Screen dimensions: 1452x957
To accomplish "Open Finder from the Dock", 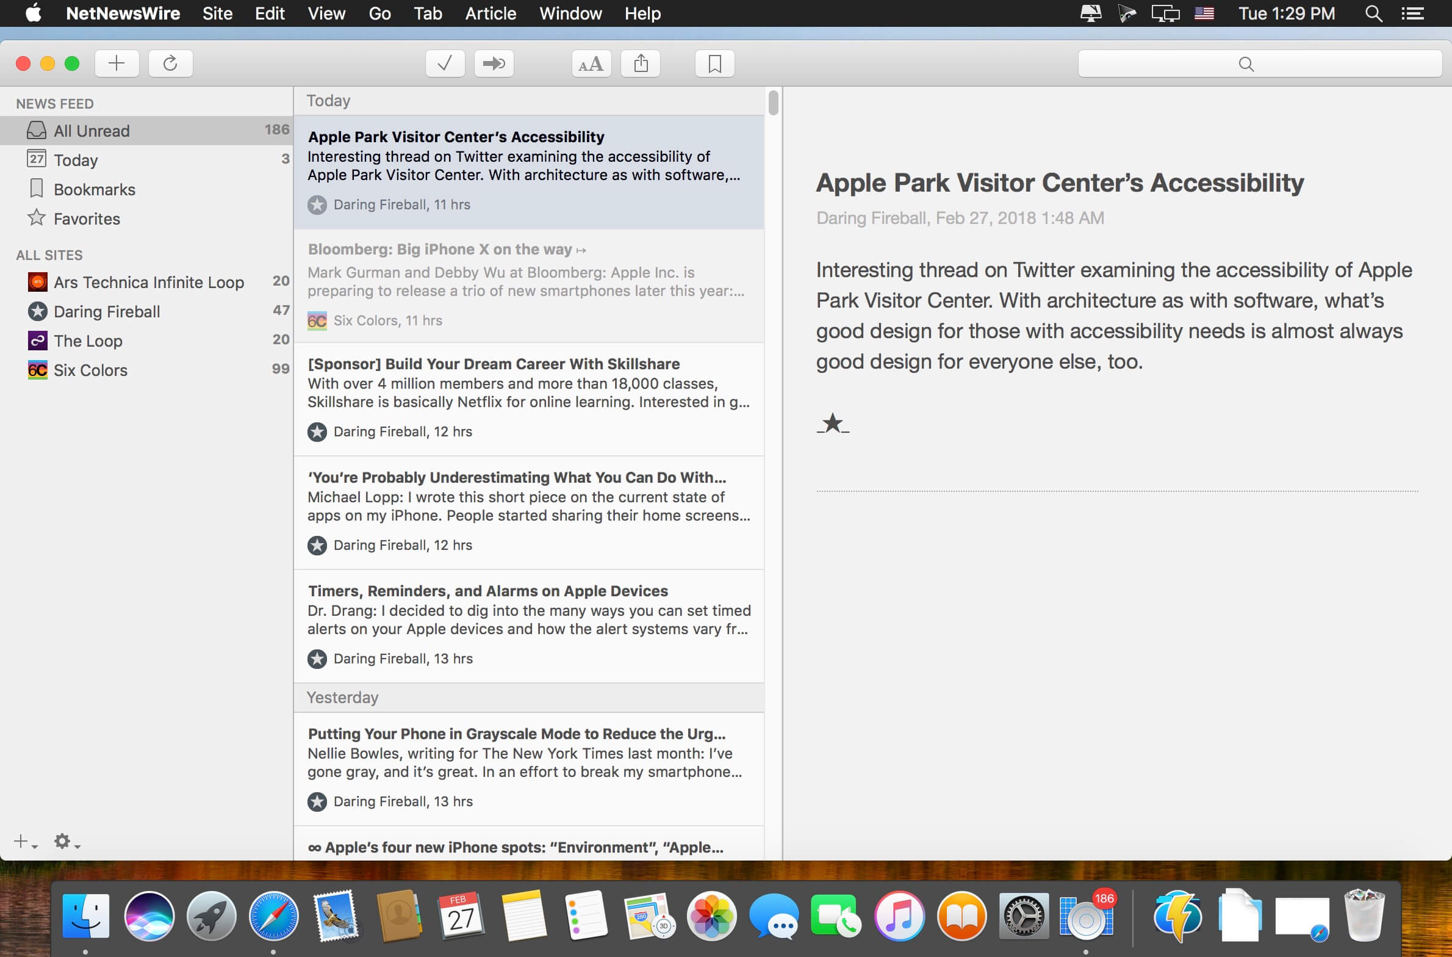I will click(x=86, y=915).
